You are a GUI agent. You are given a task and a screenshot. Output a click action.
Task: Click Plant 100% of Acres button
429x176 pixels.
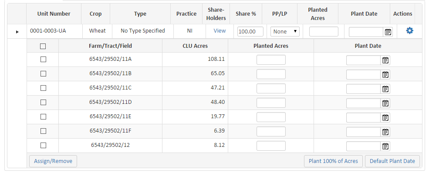pyautogui.click(x=333, y=161)
